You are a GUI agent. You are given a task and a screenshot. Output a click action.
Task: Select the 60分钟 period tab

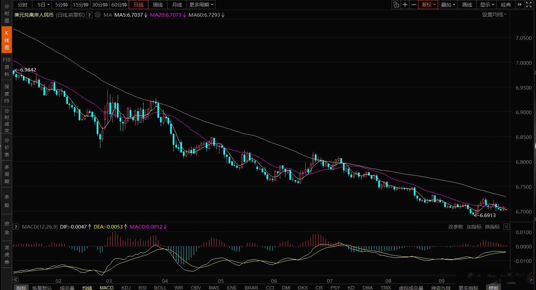click(119, 5)
